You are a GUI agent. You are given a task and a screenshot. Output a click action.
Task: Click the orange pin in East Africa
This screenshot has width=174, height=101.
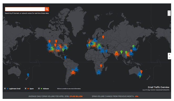[101, 66]
